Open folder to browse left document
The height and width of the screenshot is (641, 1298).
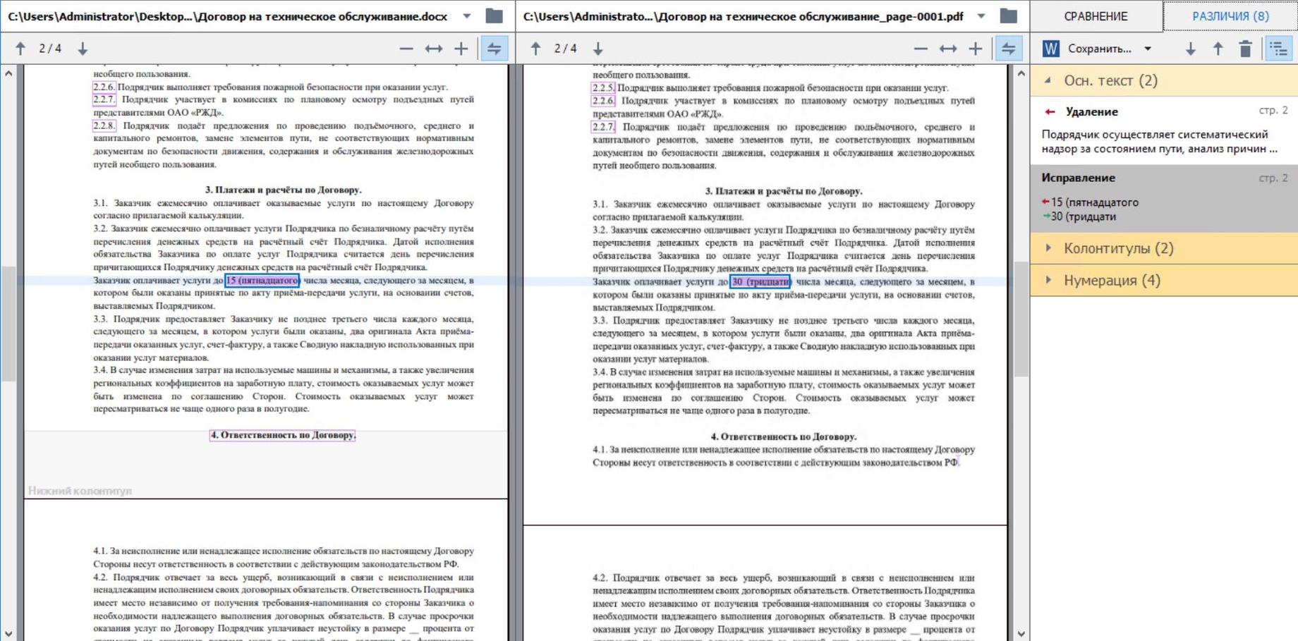[x=495, y=16]
